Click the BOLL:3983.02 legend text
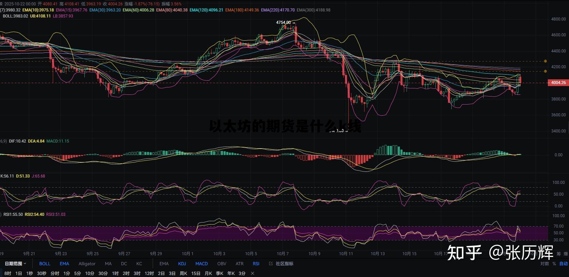The width and height of the screenshot is (569, 277). tap(15, 16)
